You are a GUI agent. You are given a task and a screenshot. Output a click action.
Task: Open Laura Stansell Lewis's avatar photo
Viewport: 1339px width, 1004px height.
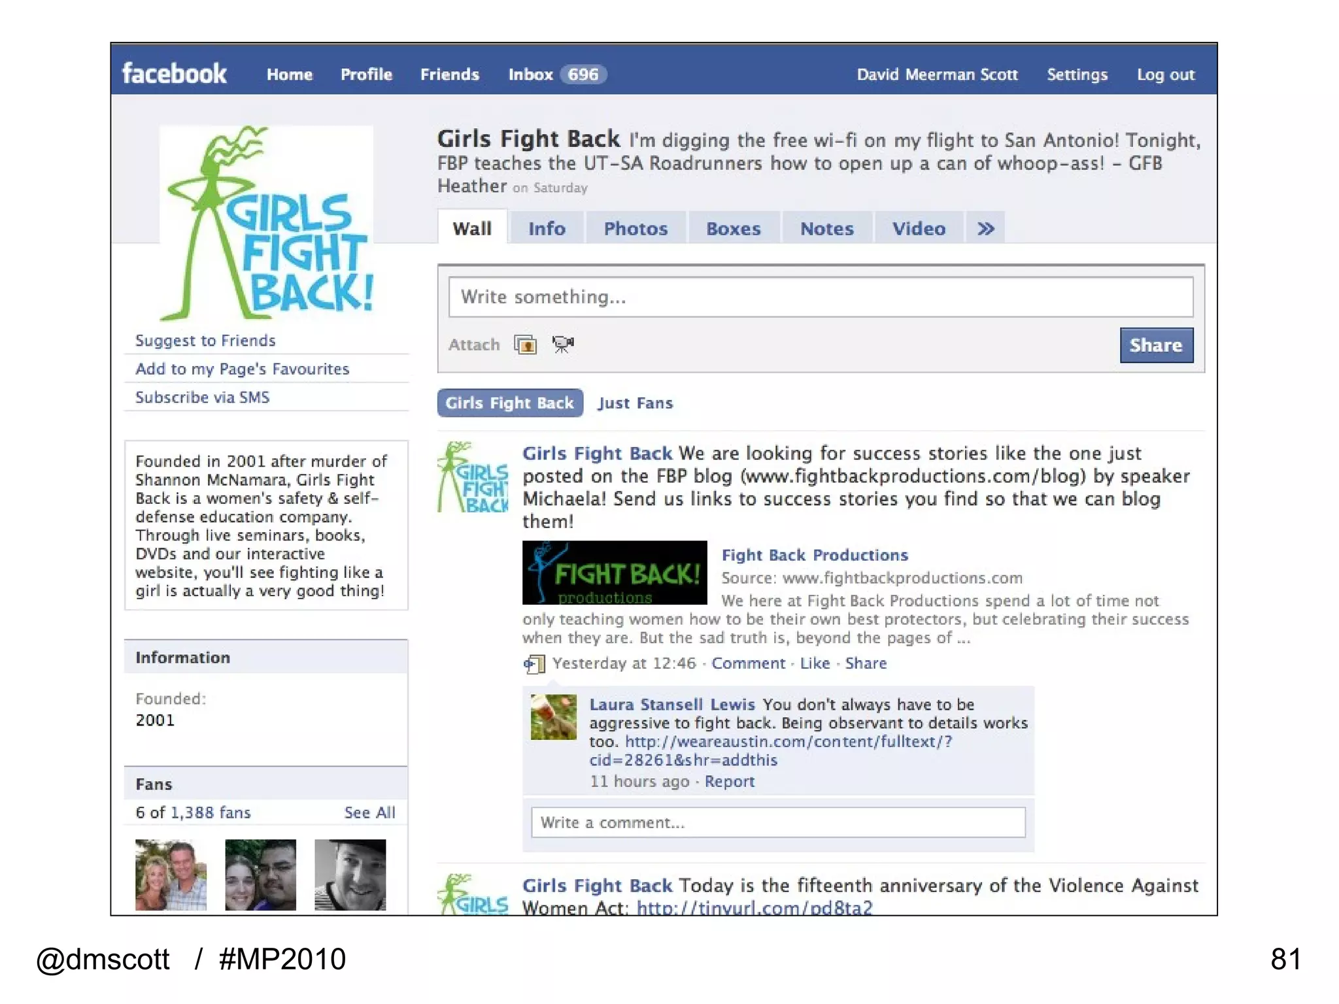pos(554,717)
